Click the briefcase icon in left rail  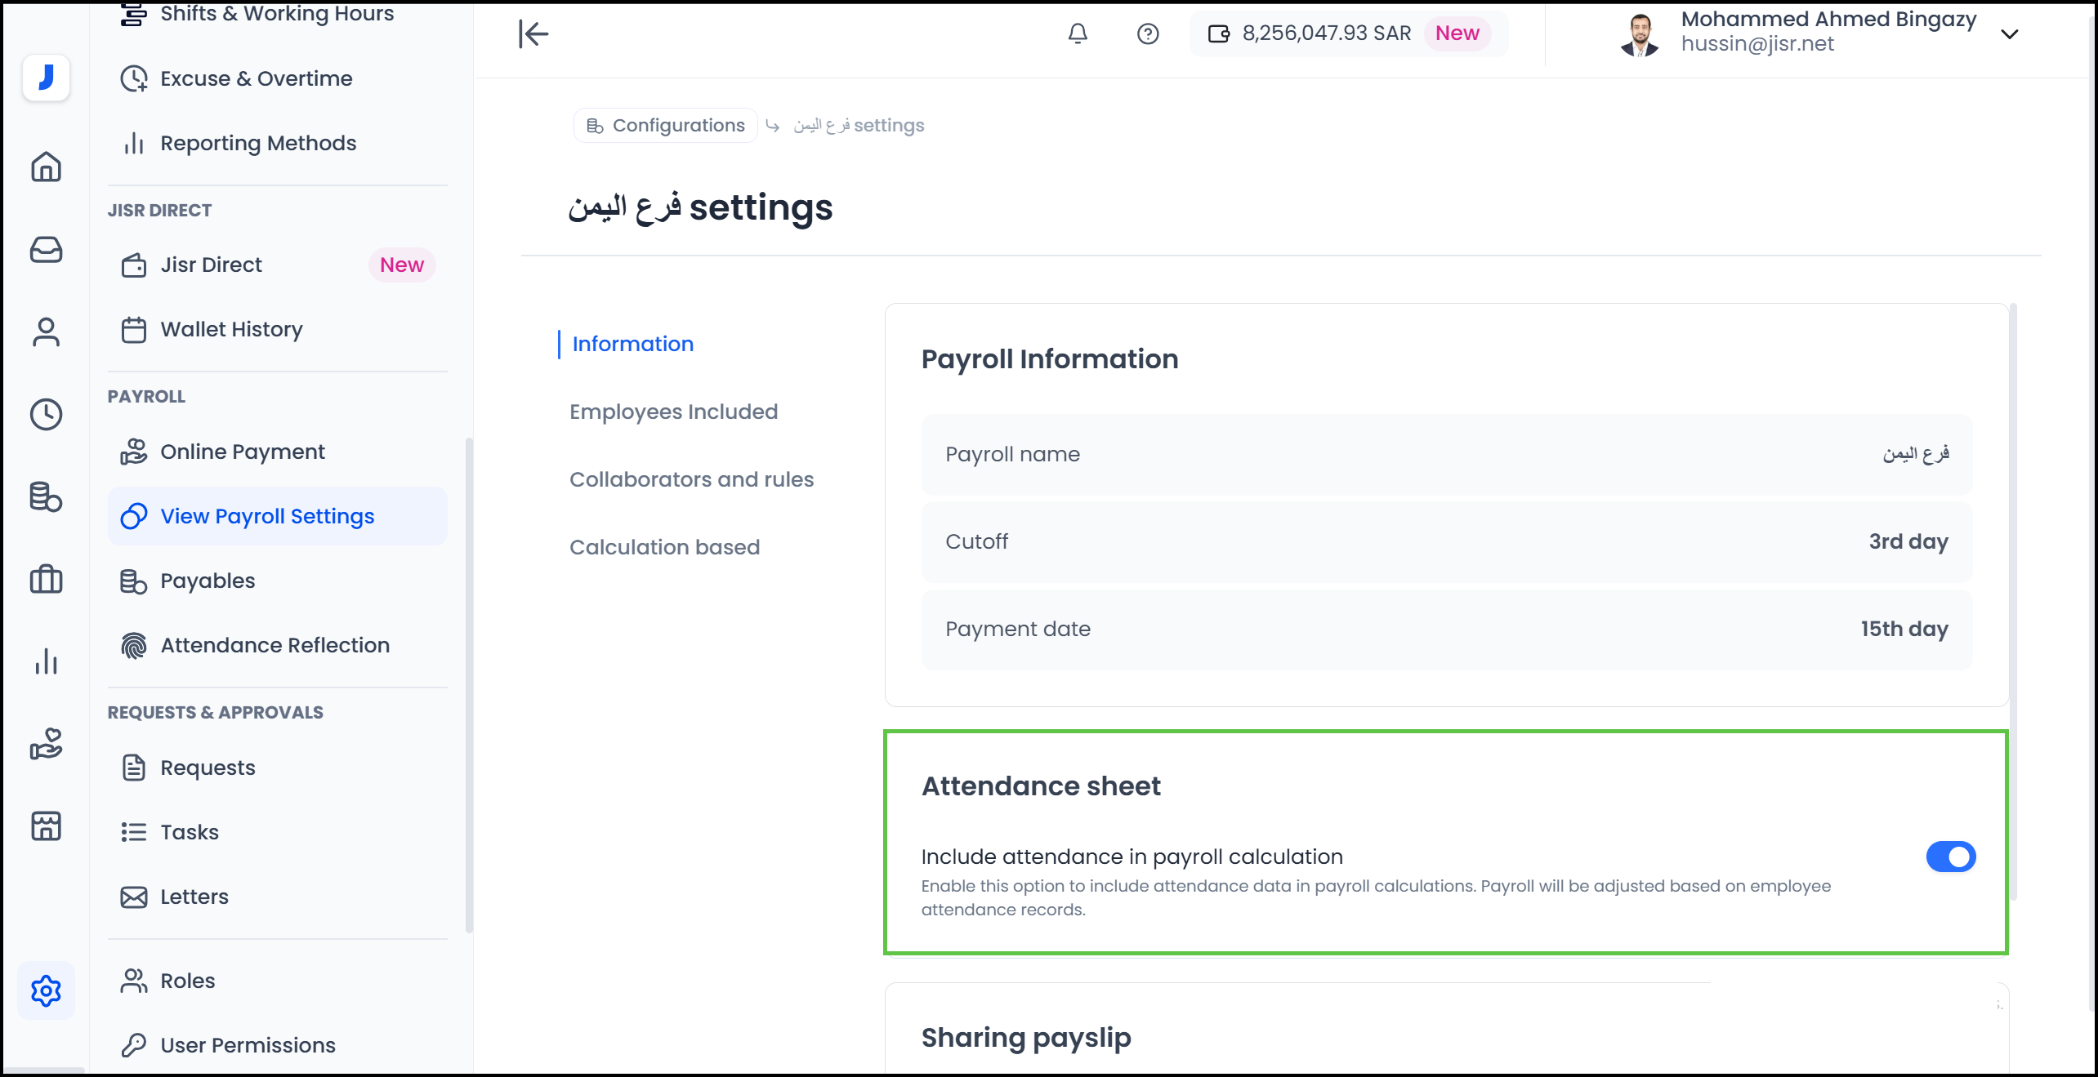tap(46, 579)
